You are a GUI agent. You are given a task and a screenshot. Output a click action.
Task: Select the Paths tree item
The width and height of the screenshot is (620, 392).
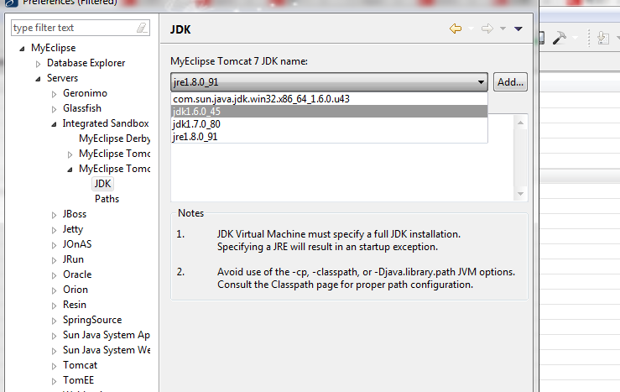click(107, 199)
